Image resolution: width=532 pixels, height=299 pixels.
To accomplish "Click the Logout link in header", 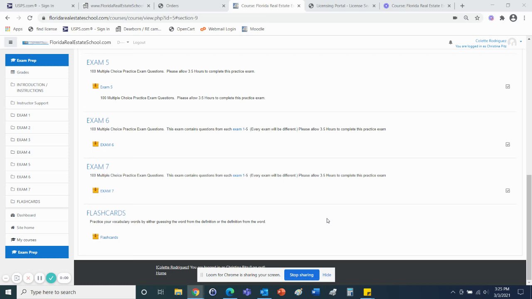I will pyautogui.click(x=139, y=42).
